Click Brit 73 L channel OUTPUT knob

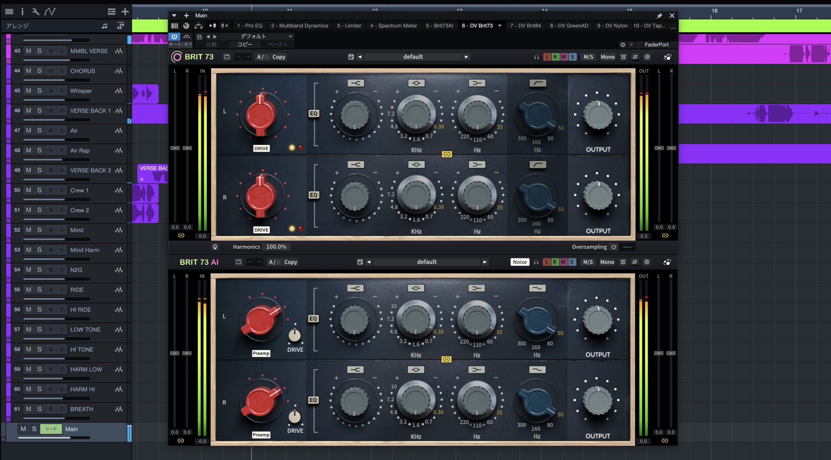(x=598, y=115)
